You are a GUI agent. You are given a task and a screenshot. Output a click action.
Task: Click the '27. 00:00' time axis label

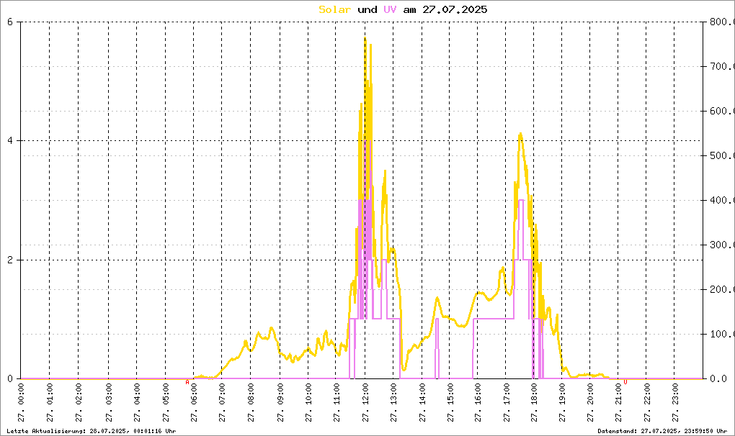click(x=21, y=403)
